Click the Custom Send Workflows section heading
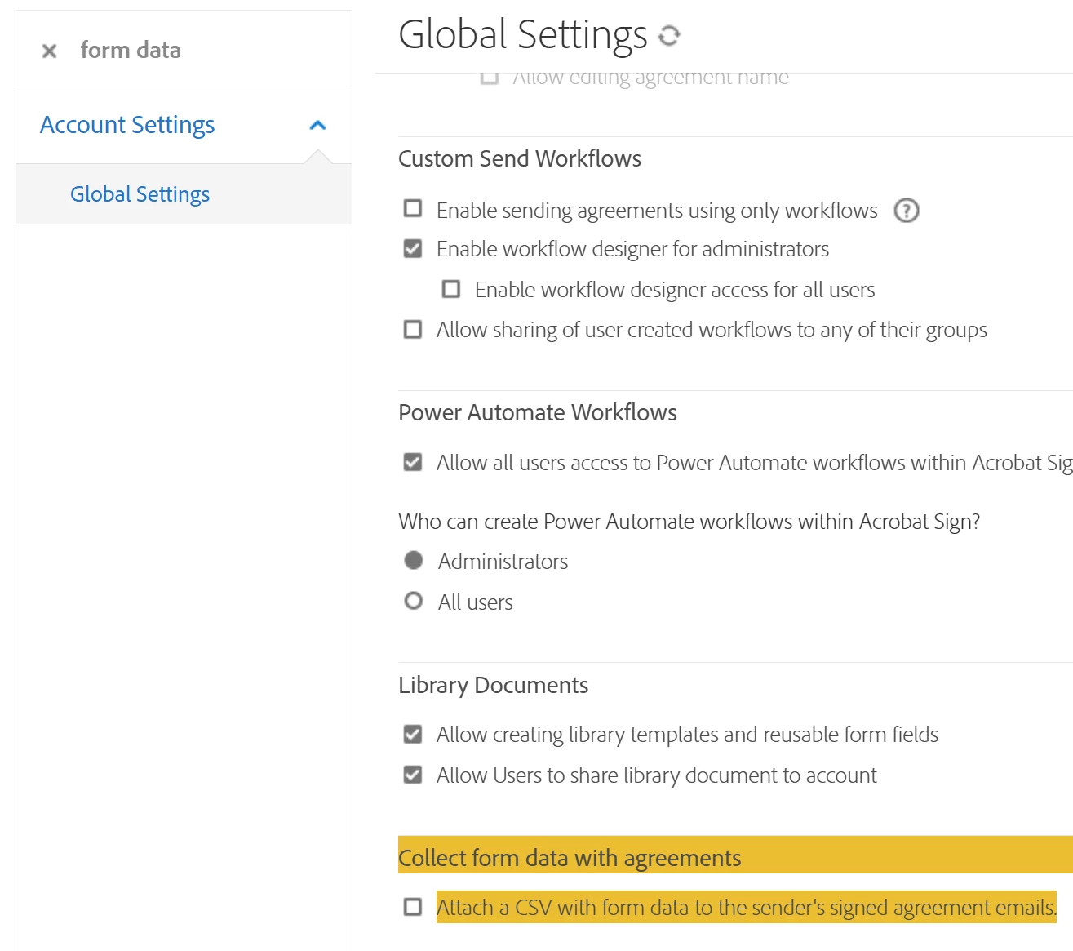The height and width of the screenshot is (951, 1073). point(520,158)
